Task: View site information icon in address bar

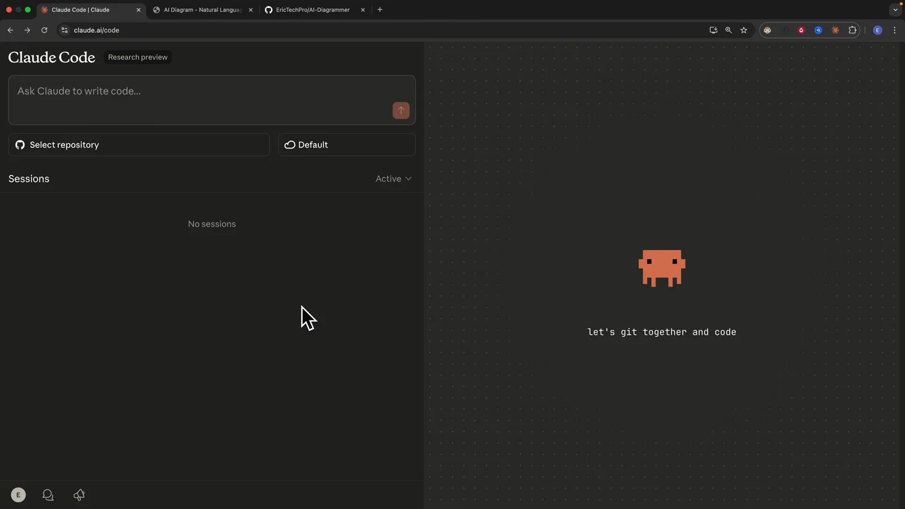Action: (64, 30)
